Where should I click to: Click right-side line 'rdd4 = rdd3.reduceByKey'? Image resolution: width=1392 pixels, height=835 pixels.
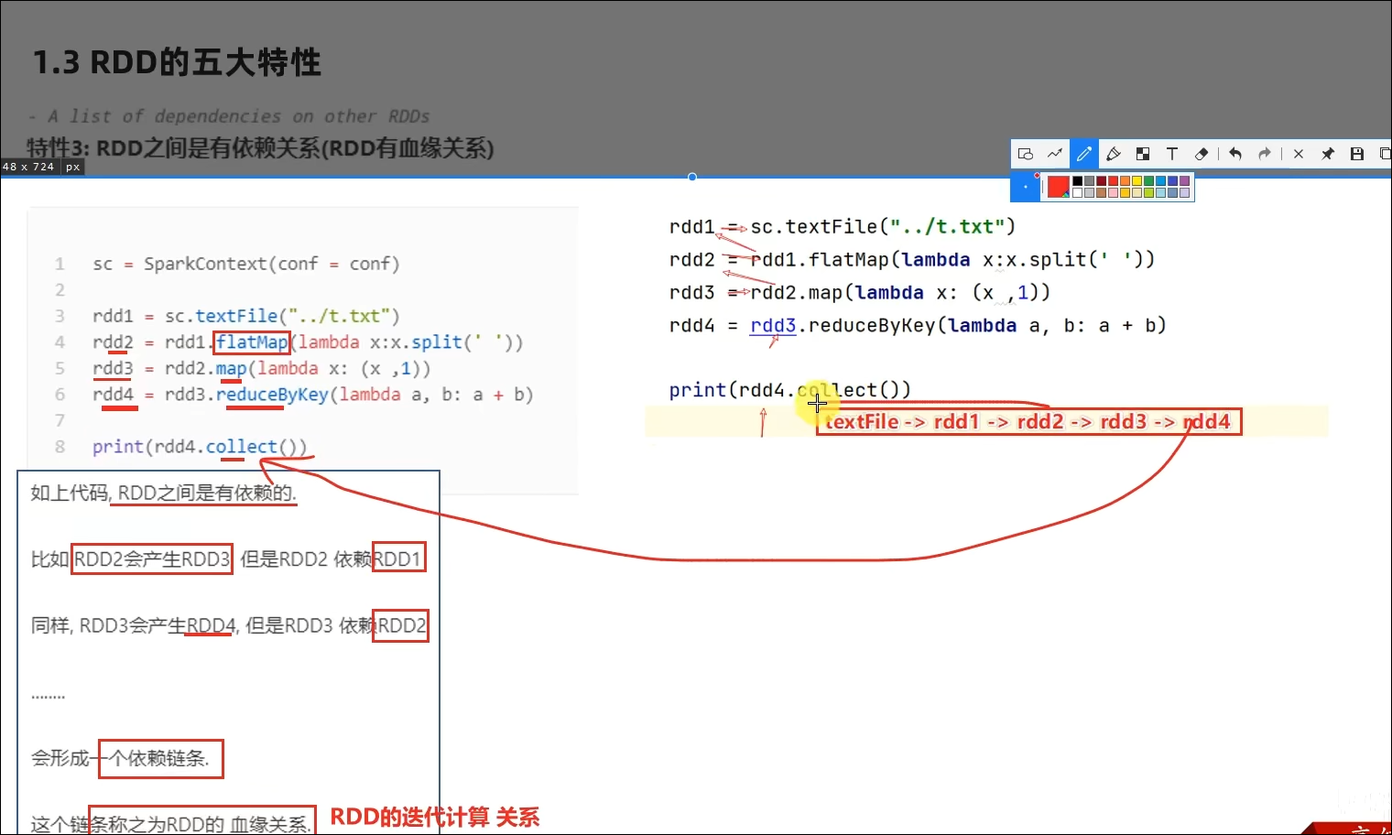[x=918, y=325]
